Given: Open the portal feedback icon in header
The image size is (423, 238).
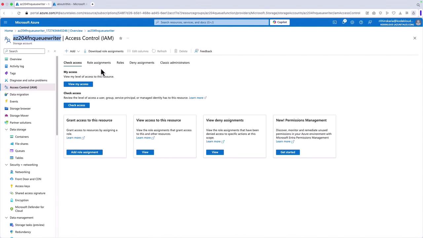Looking at the screenshot, I should click(370, 22).
